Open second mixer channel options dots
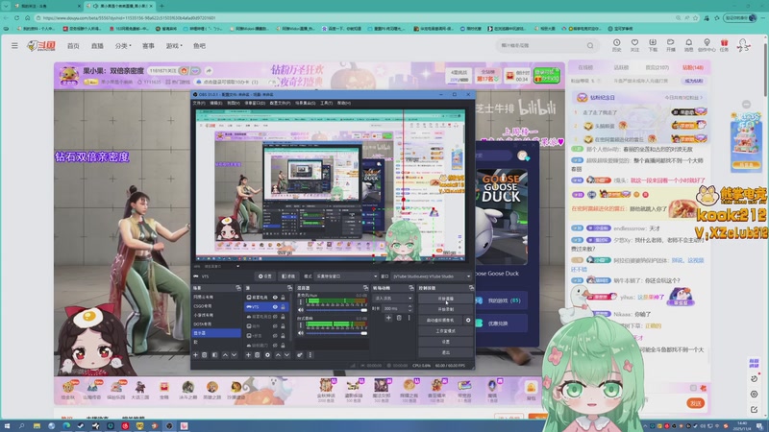The image size is (769, 432). click(301, 324)
